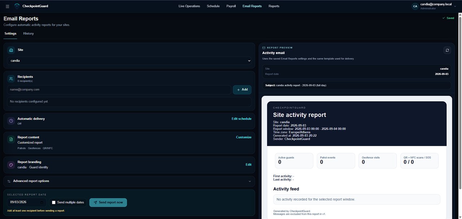Add the recipient with Add button
The height and width of the screenshot is (219, 462).
coord(242,90)
